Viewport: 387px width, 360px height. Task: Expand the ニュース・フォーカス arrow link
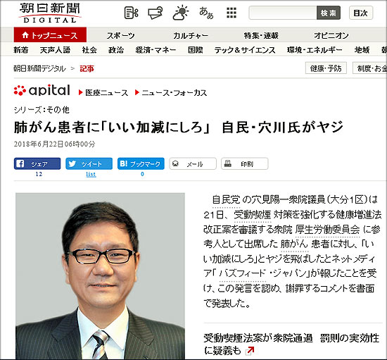171,93
